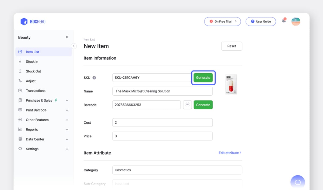This screenshot has width=323, height=190.
Task: Collapse the sidebar with the left arrow
Action: 74,46
